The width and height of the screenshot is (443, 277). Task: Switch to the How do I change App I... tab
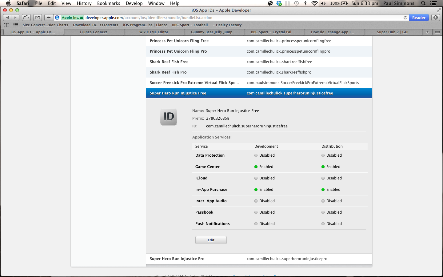(x=333, y=32)
